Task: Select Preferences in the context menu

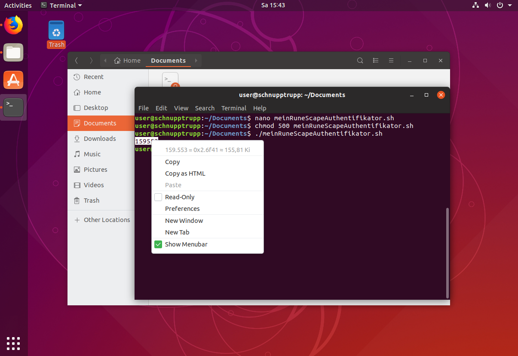Action: (x=182, y=209)
